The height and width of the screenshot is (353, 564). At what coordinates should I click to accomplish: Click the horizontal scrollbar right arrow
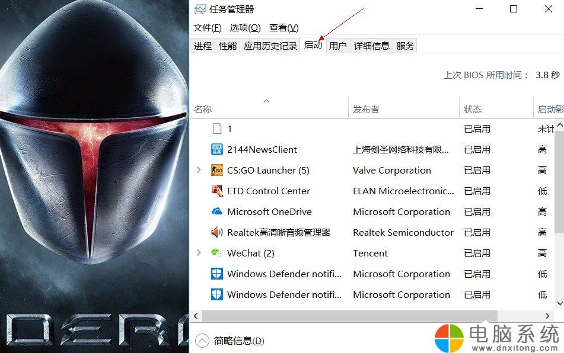click(547, 316)
